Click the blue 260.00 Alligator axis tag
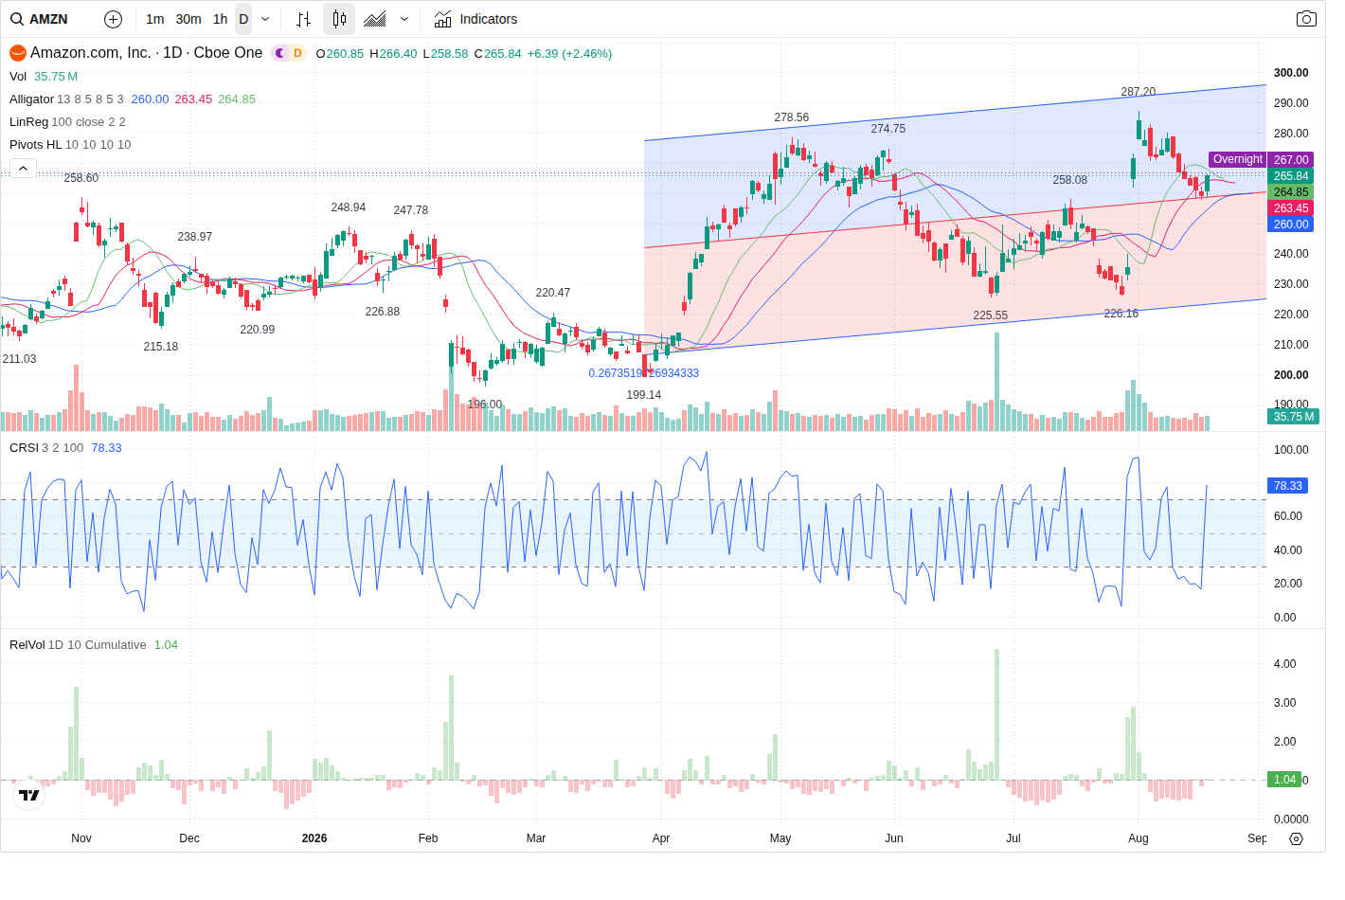Screen dimensions: 1345x900 click(1291, 225)
